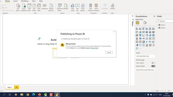Screen dimensions: 173x97
Task: Click the Publish ribbon button
Action: tap(112, 6)
